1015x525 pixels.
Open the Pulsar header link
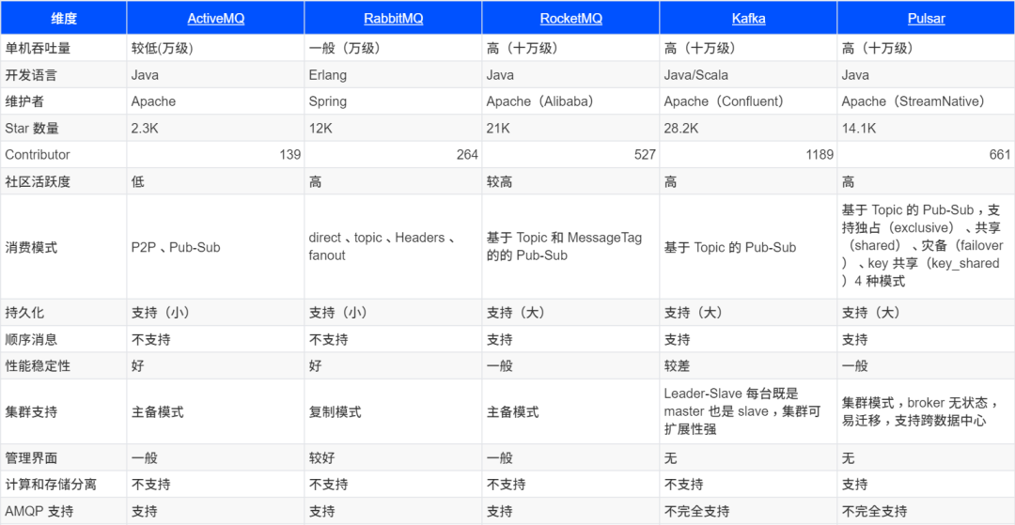coord(927,18)
